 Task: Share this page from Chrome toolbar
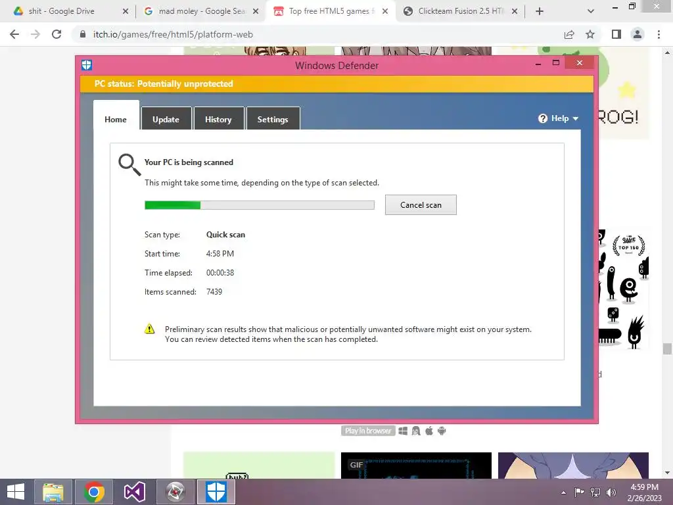click(x=569, y=34)
